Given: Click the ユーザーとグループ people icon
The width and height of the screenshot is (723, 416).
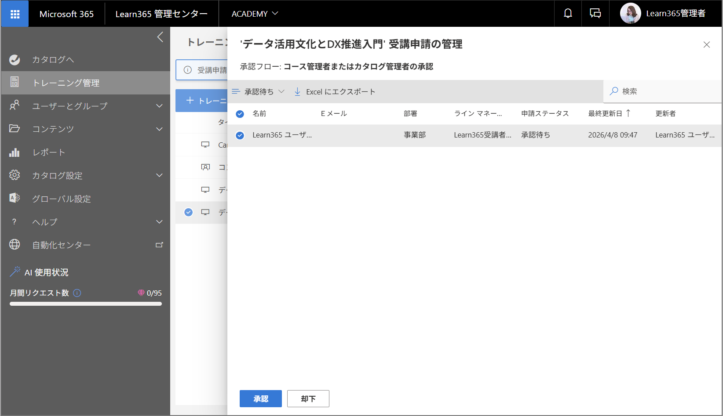Looking at the screenshot, I should [15, 105].
